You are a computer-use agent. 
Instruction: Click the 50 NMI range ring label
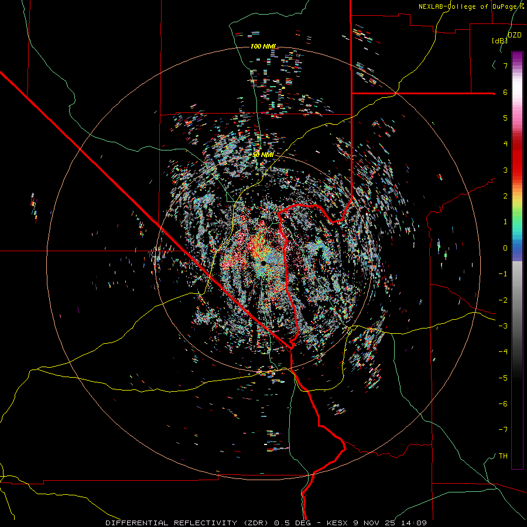pos(263,155)
